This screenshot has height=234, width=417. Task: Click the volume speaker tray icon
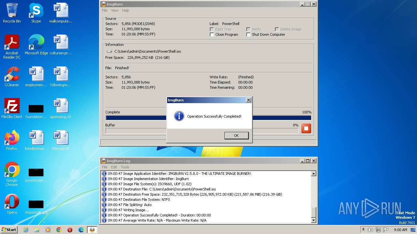click(370, 230)
